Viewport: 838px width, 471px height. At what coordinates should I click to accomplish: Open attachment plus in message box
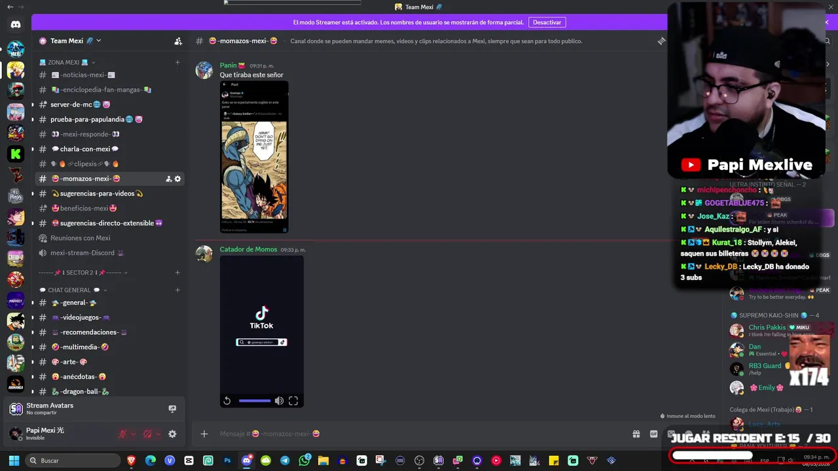click(204, 434)
